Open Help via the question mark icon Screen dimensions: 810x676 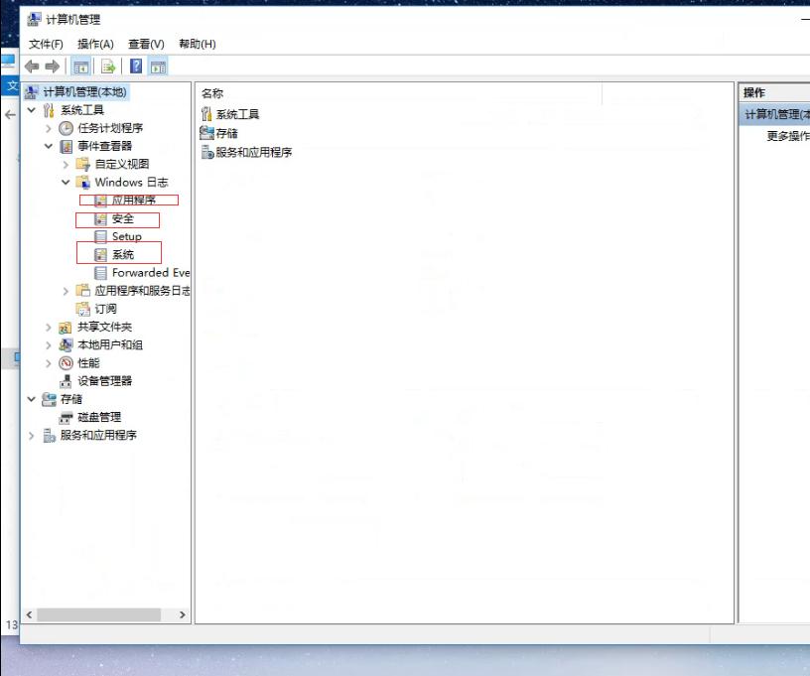pos(136,67)
